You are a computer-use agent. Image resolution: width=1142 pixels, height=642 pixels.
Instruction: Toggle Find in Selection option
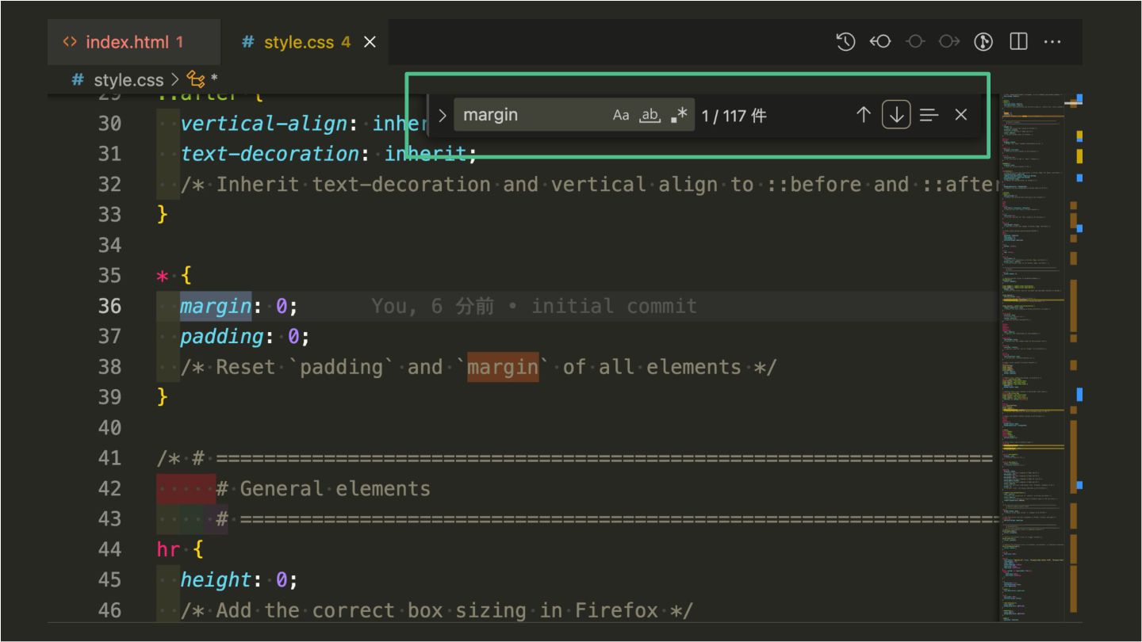[929, 115]
